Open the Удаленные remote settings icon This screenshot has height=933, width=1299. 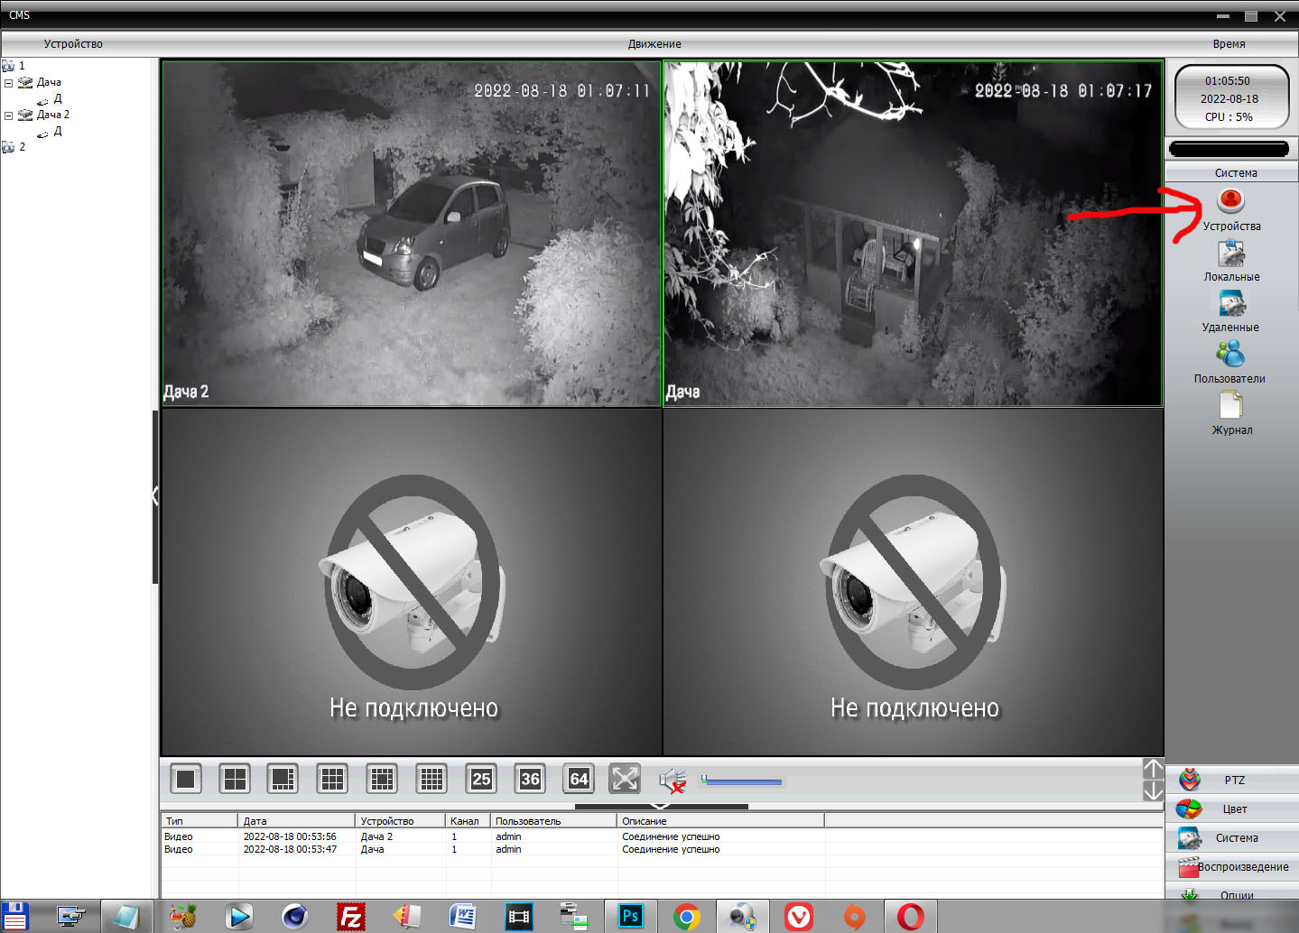pyautogui.click(x=1230, y=304)
